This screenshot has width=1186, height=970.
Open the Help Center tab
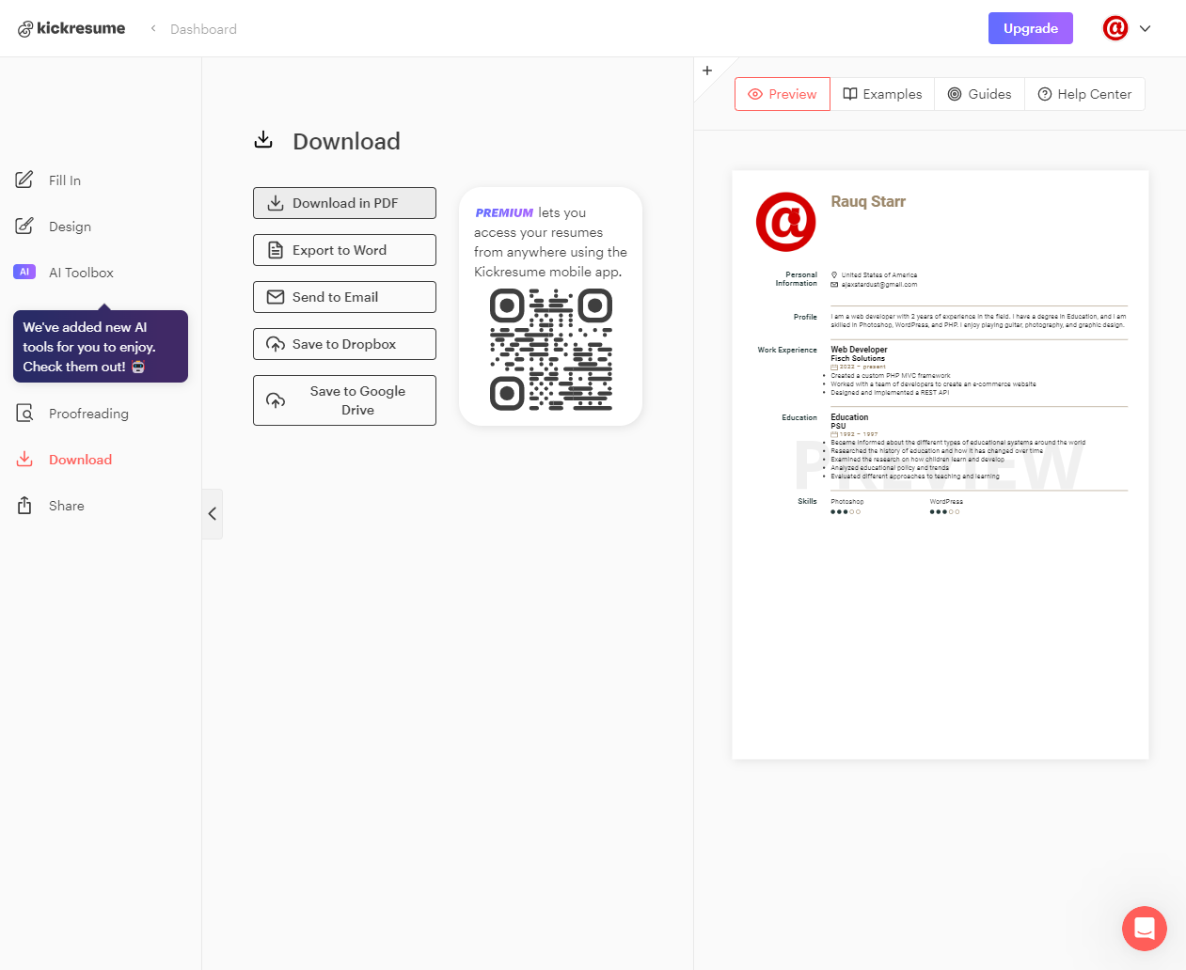1084,94
